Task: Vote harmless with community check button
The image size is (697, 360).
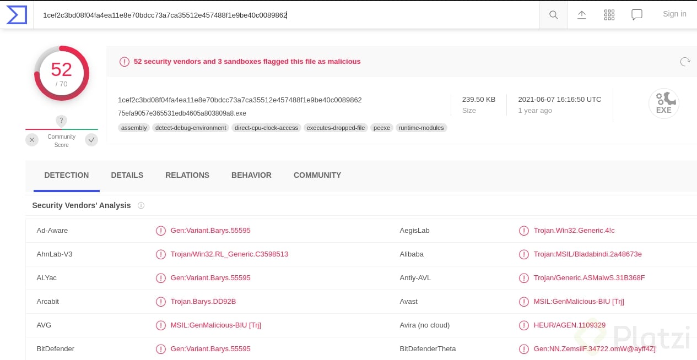Action: 91,140
